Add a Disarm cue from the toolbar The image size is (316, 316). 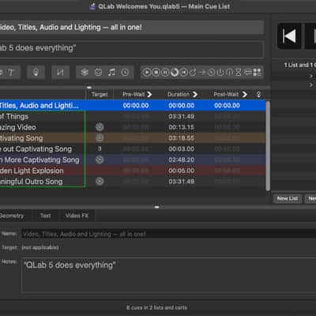pyautogui.click(x=229, y=73)
